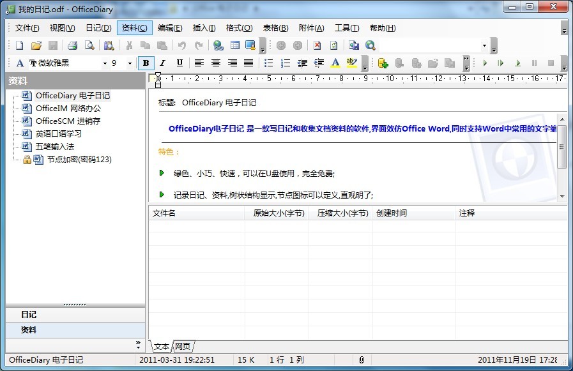Screen dimensions: 573x371
Task: Click the add new node icon
Action: 383,63
